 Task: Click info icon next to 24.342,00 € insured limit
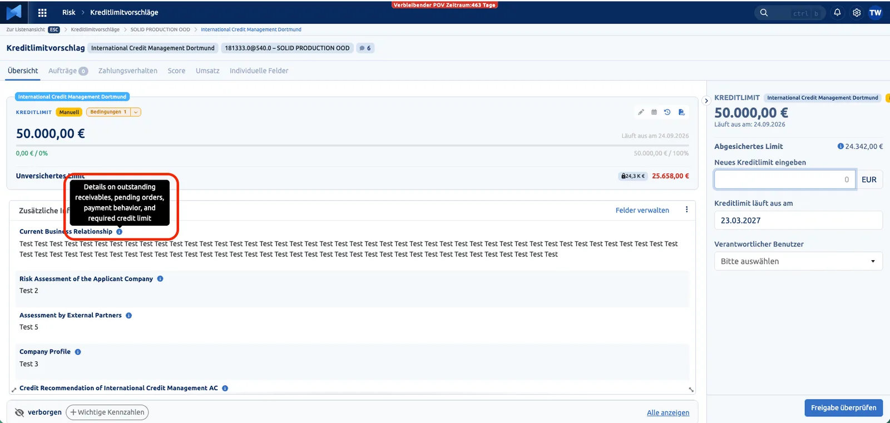tap(840, 146)
